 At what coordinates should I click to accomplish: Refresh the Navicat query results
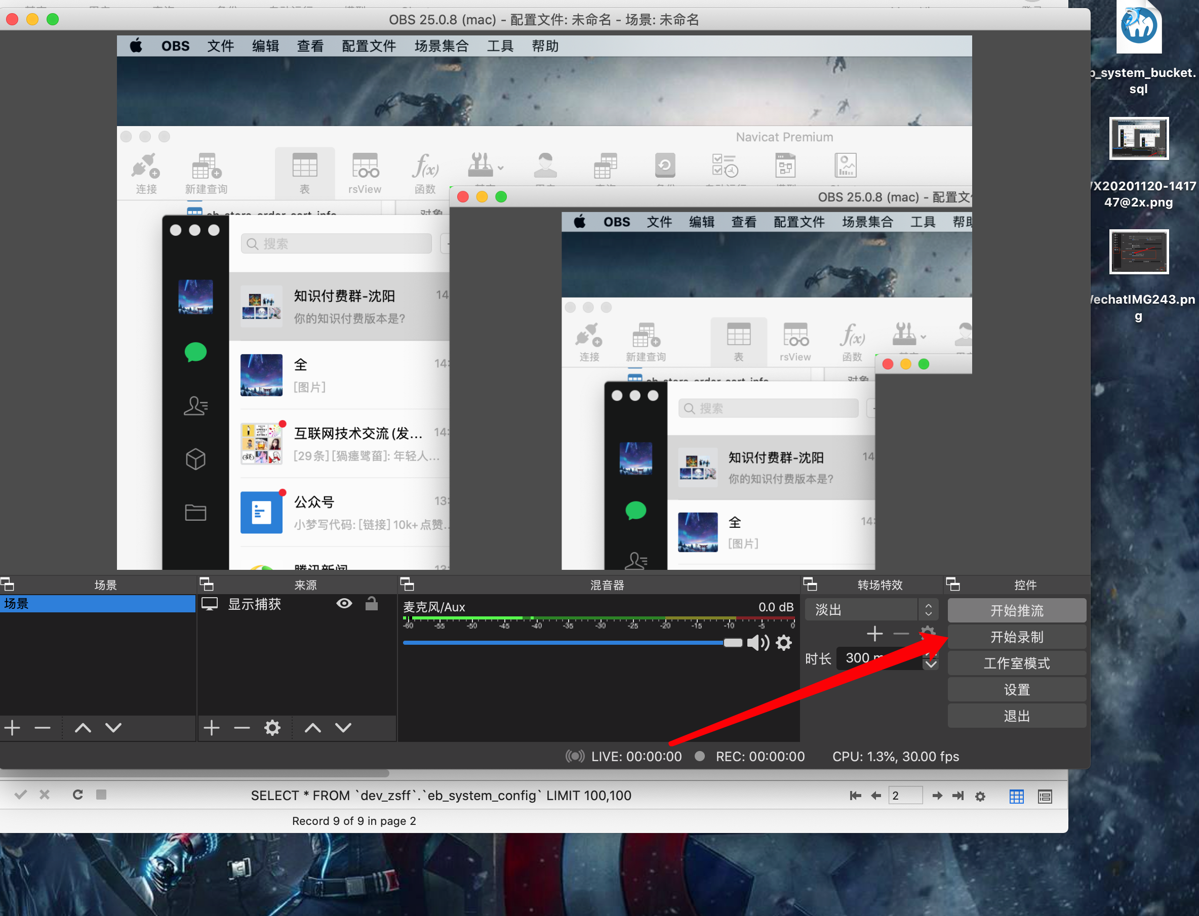coord(77,795)
